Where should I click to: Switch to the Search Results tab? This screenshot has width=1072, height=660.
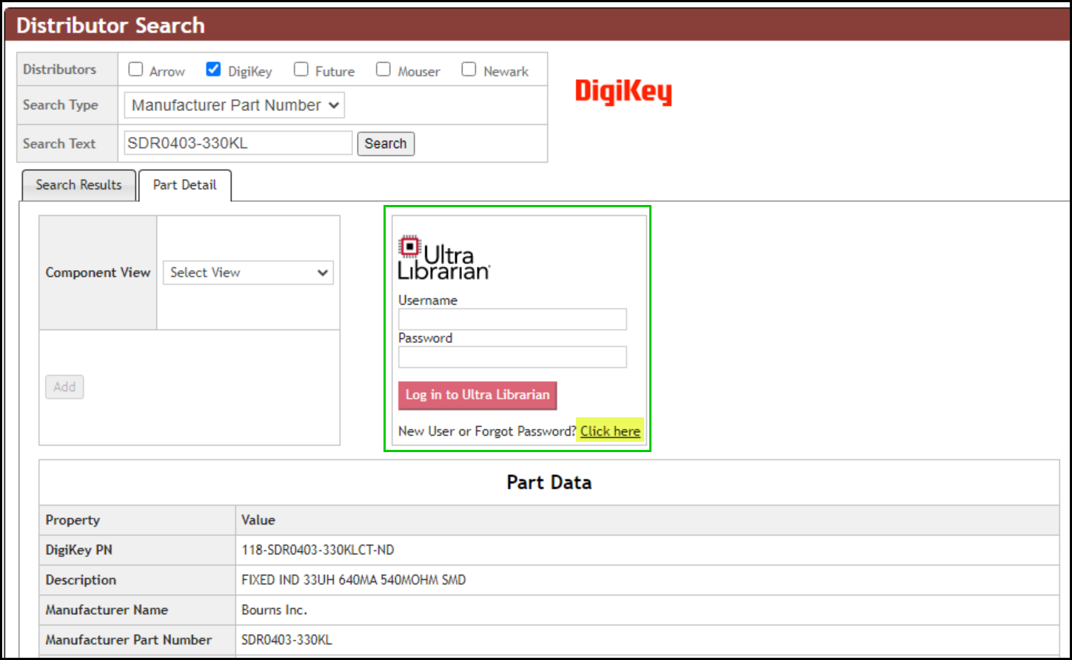tap(78, 185)
